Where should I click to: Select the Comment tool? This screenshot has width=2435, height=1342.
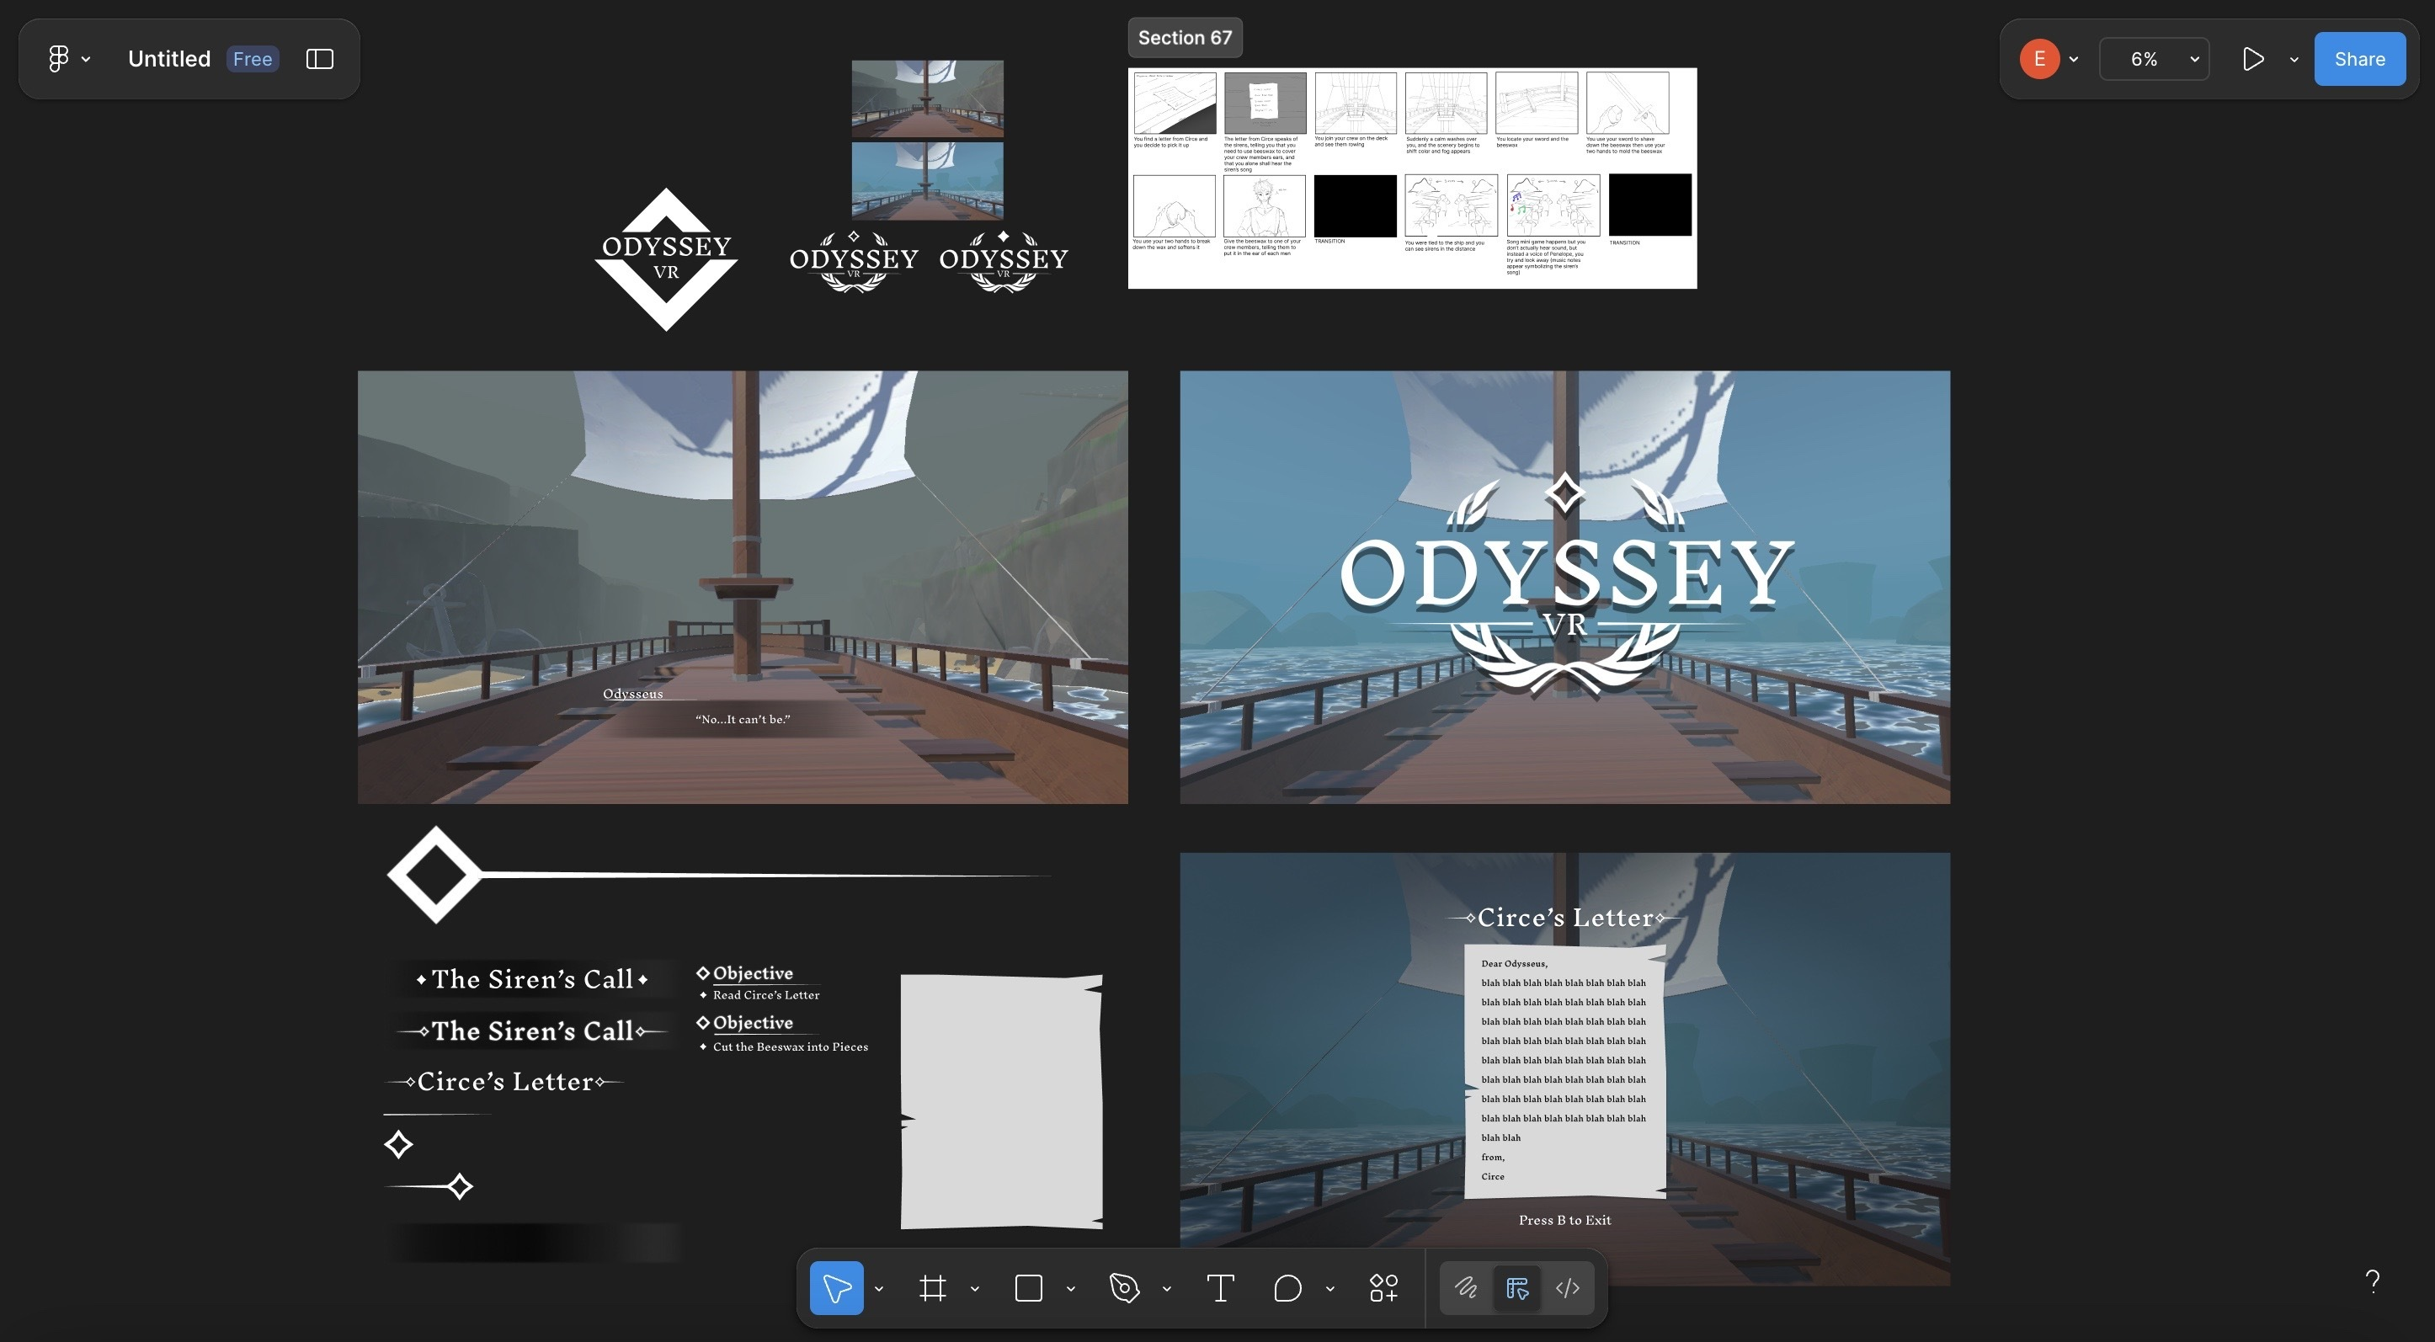pos(1287,1288)
